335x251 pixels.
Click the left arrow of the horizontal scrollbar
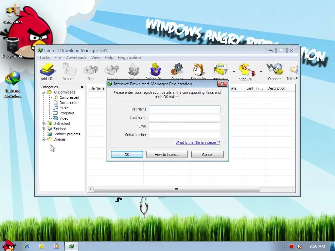click(90, 189)
